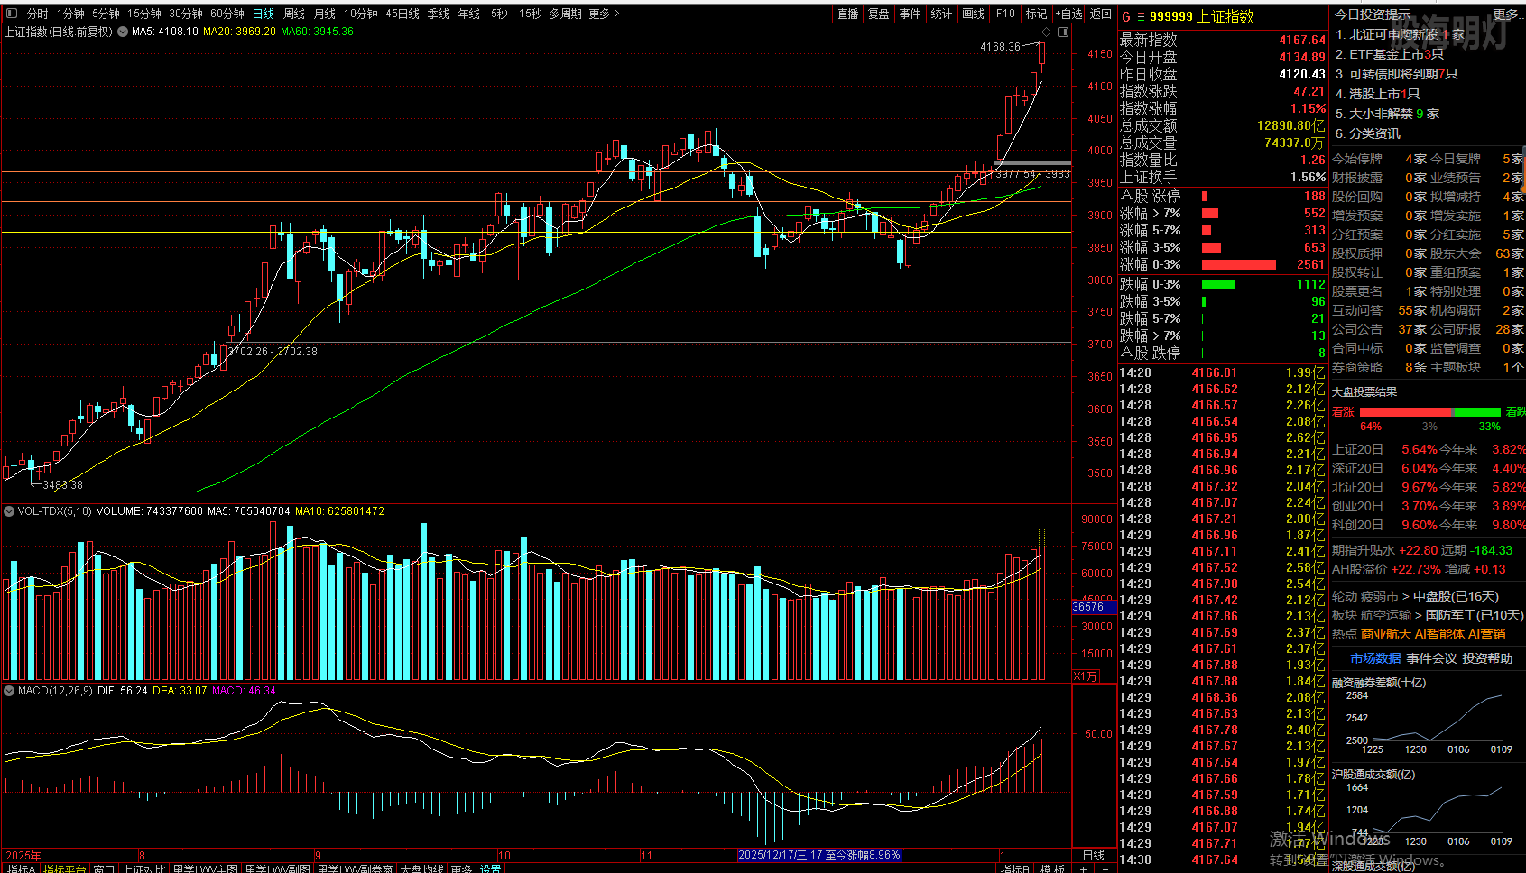
Task: Click the 2025/12/17 date range marker on timeline
Action: click(x=818, y=855)
